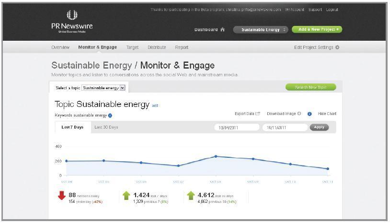Viewport: 390px width, 223px height.
Task: Switch to the Last 30 Days tab
Action: point(106,127)
